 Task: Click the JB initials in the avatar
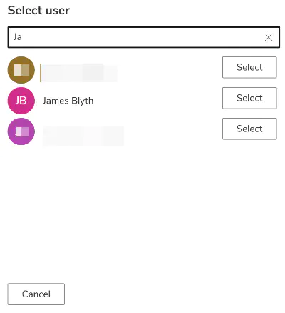pos(21,101)
